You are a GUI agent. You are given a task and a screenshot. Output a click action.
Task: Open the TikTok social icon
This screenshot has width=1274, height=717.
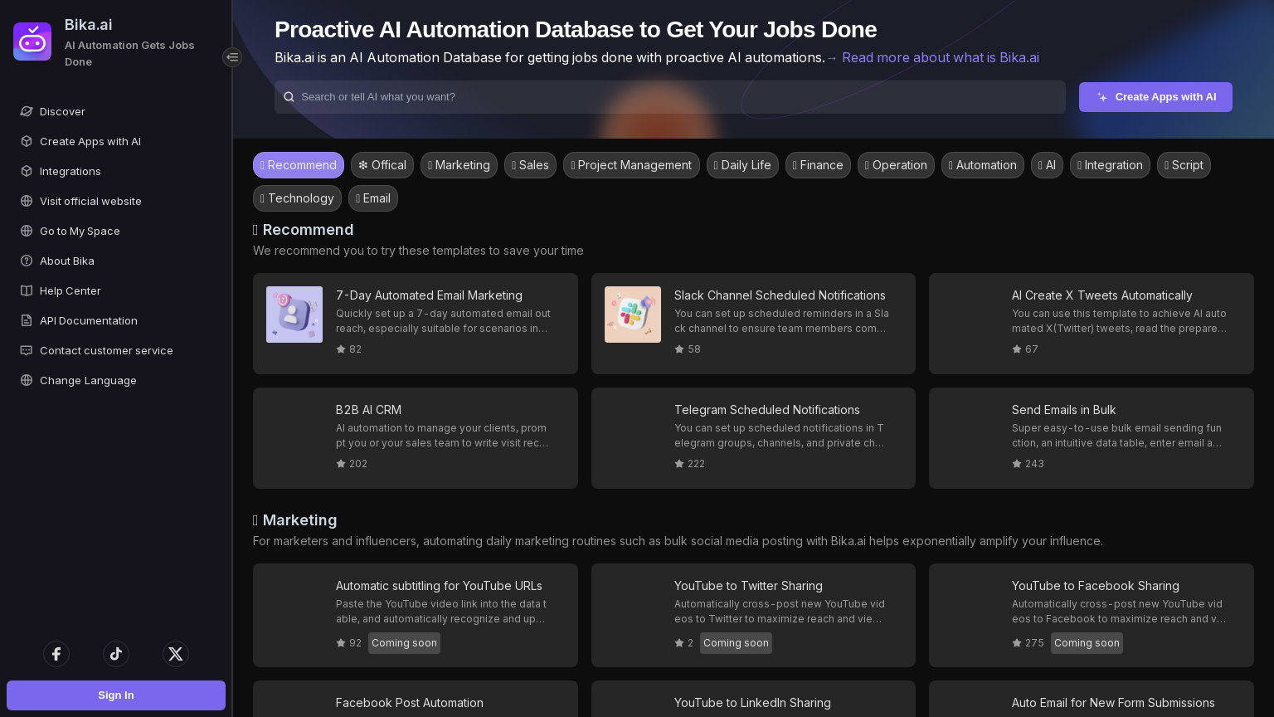click(116, 654)
